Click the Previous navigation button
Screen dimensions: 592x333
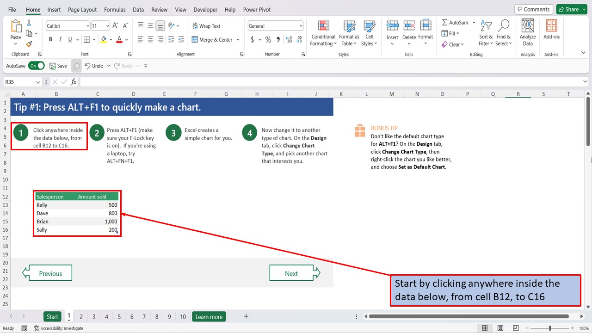(x=47, y=272)
